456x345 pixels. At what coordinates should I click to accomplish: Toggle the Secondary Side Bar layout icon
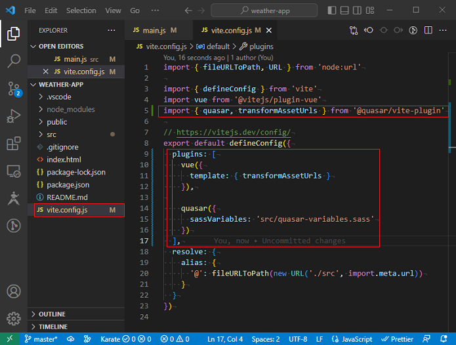pos(357,10)
